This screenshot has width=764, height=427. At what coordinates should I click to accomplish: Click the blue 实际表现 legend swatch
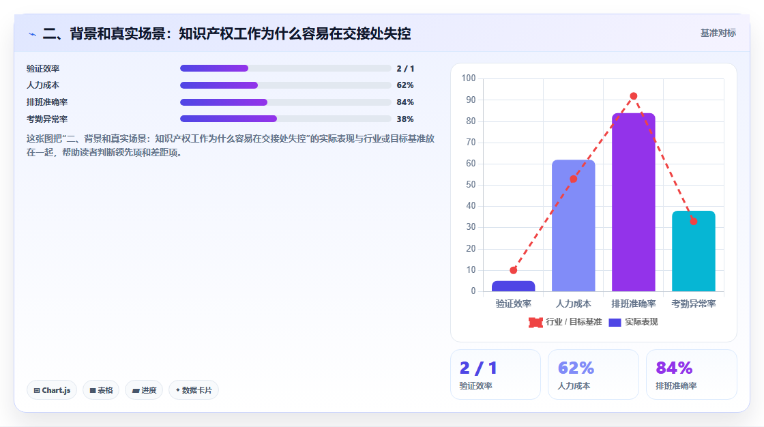(615, 322)
